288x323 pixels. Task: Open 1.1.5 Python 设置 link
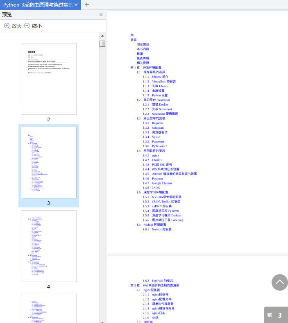(x=155, y=96)
